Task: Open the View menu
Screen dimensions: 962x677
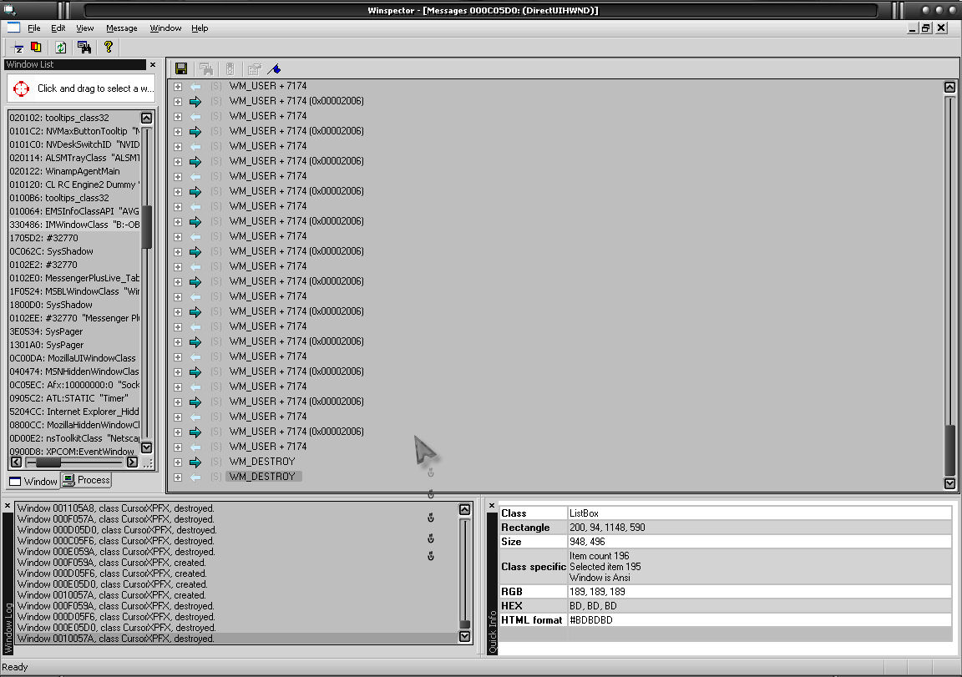Action: pos(85,28)
